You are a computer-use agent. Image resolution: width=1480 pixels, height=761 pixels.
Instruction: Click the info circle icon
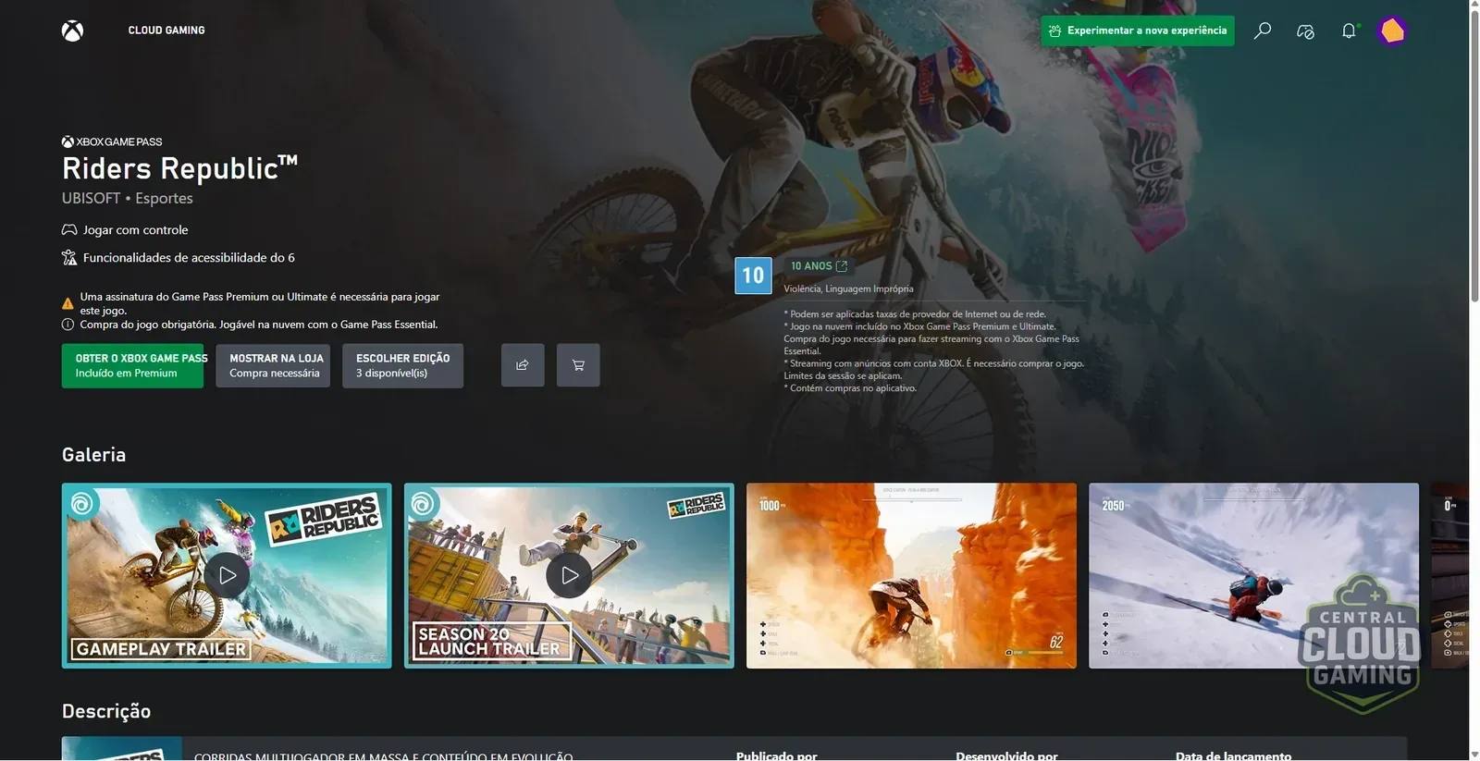click(x=68, y=325)
